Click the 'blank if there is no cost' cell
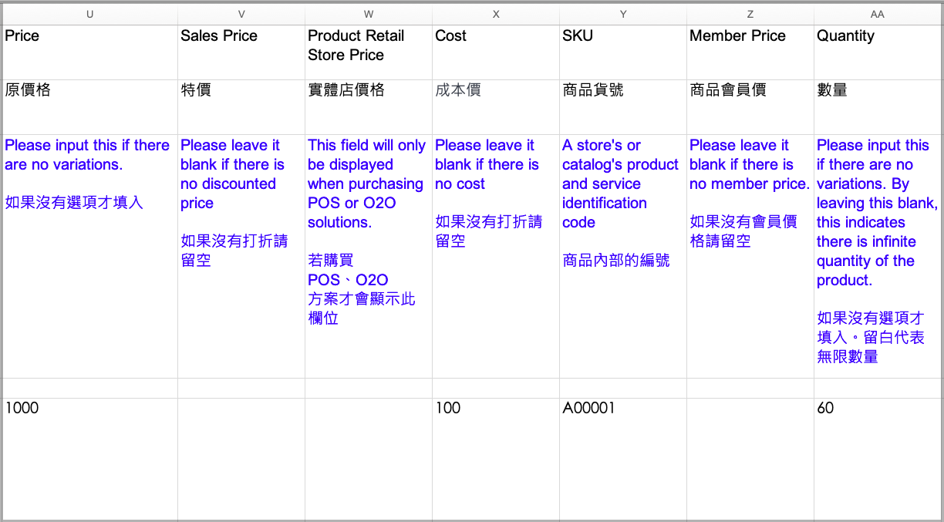Image resolution: width=944 pixels, height=522 pixels. click(496, 256)
